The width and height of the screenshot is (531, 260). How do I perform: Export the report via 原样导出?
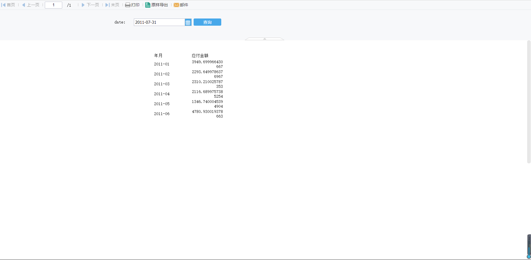pos(157,5)
